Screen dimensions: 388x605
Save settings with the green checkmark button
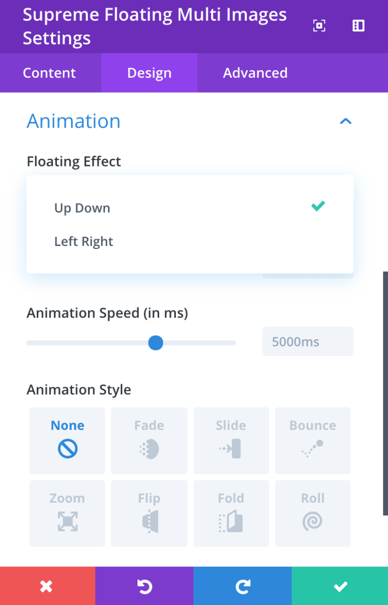click(x=340, y=586)
